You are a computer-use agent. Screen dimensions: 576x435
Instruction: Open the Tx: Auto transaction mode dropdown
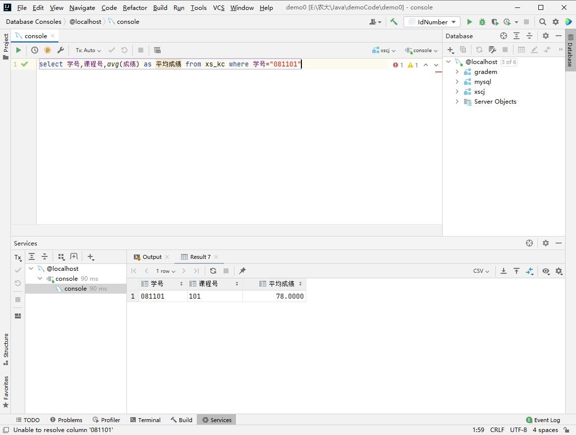pos(88,50)
